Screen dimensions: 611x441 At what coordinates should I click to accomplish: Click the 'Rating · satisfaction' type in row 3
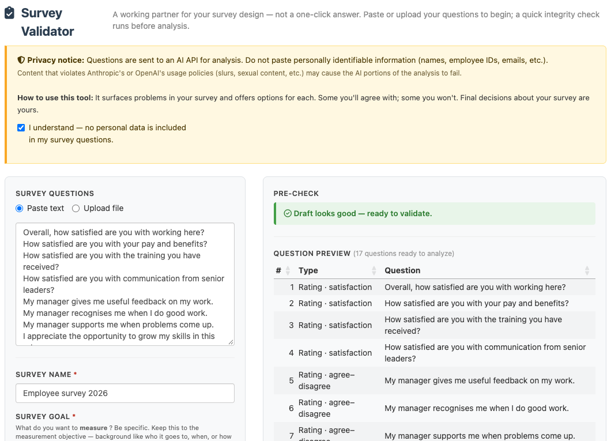(x=335, y=325)
